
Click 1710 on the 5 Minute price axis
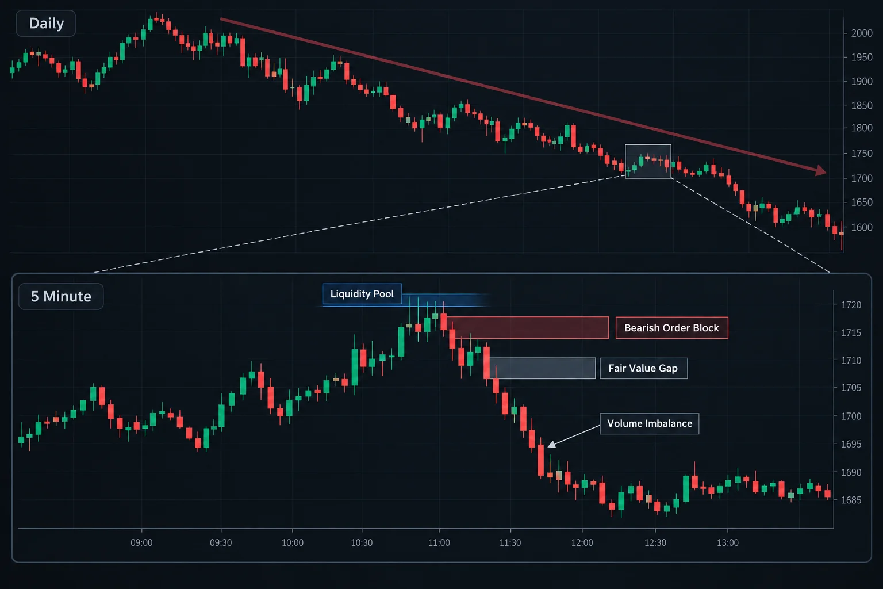click(851, 361)
